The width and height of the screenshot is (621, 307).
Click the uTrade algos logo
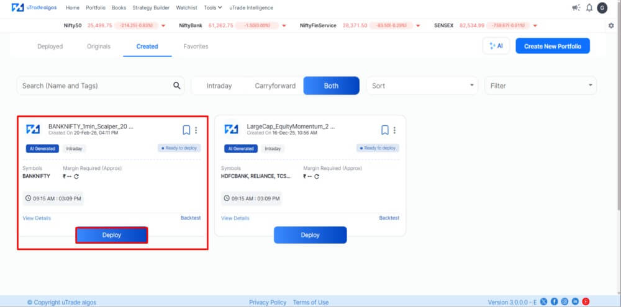click(35, 7)
